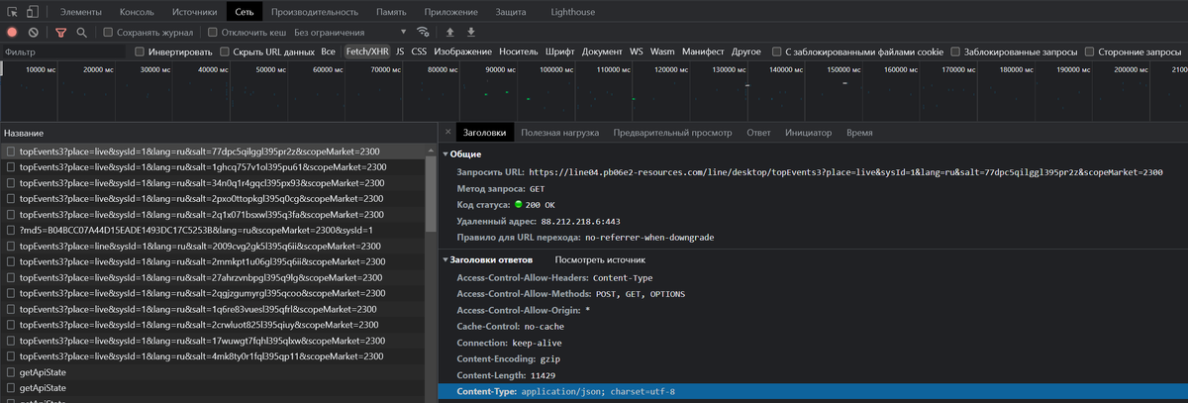Screen dimensions: 1188x403
Task: Filter requests by 'Документ' type
Action: click(602, 51)
